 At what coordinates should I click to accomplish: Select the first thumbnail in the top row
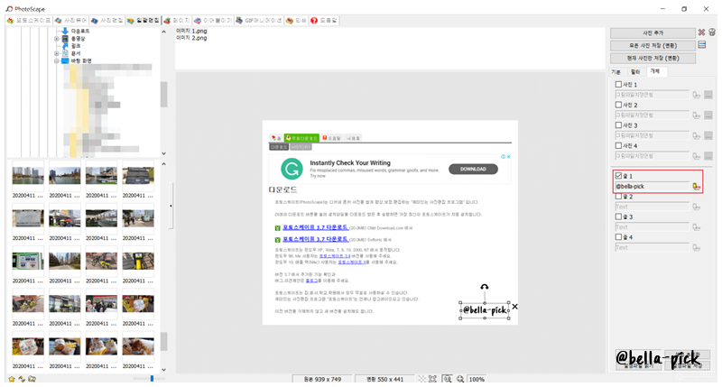click(28, 180)
